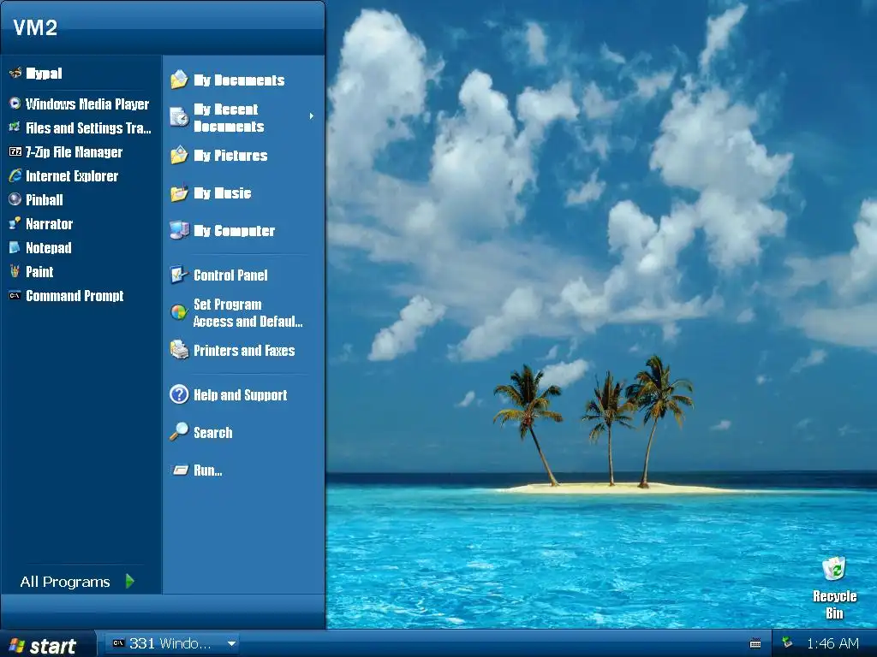Open the My Documents folder icon

pos(179,80)
